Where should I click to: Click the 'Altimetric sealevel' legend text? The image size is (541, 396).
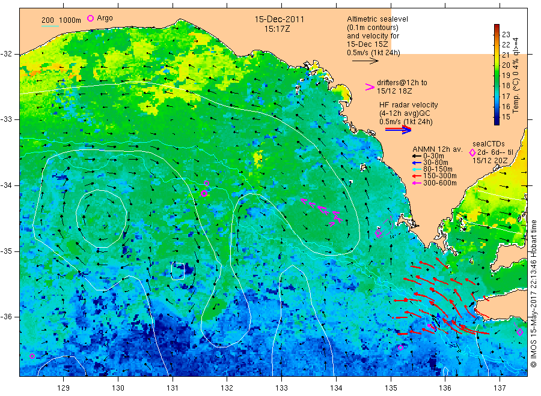click(x=377, y=19)
